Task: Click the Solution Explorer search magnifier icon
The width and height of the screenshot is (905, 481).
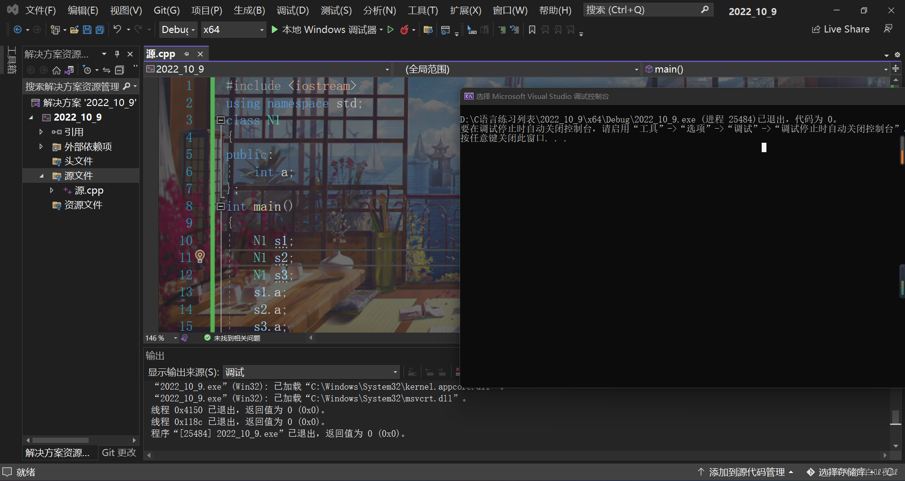Action: click(x=126, y=86)
